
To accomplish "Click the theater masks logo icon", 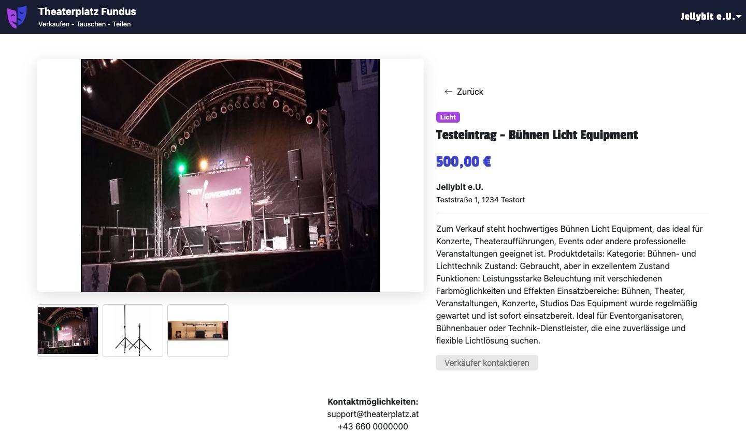I will point(17,17).
